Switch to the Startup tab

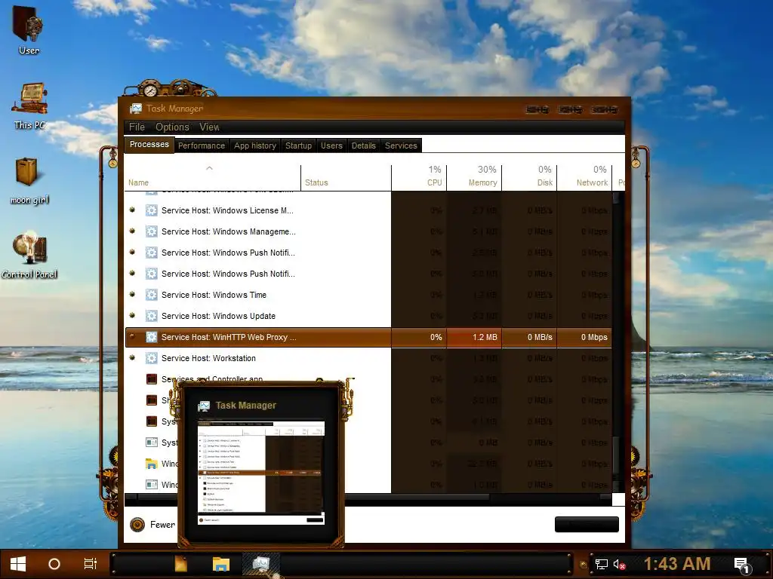click(298, 146)
